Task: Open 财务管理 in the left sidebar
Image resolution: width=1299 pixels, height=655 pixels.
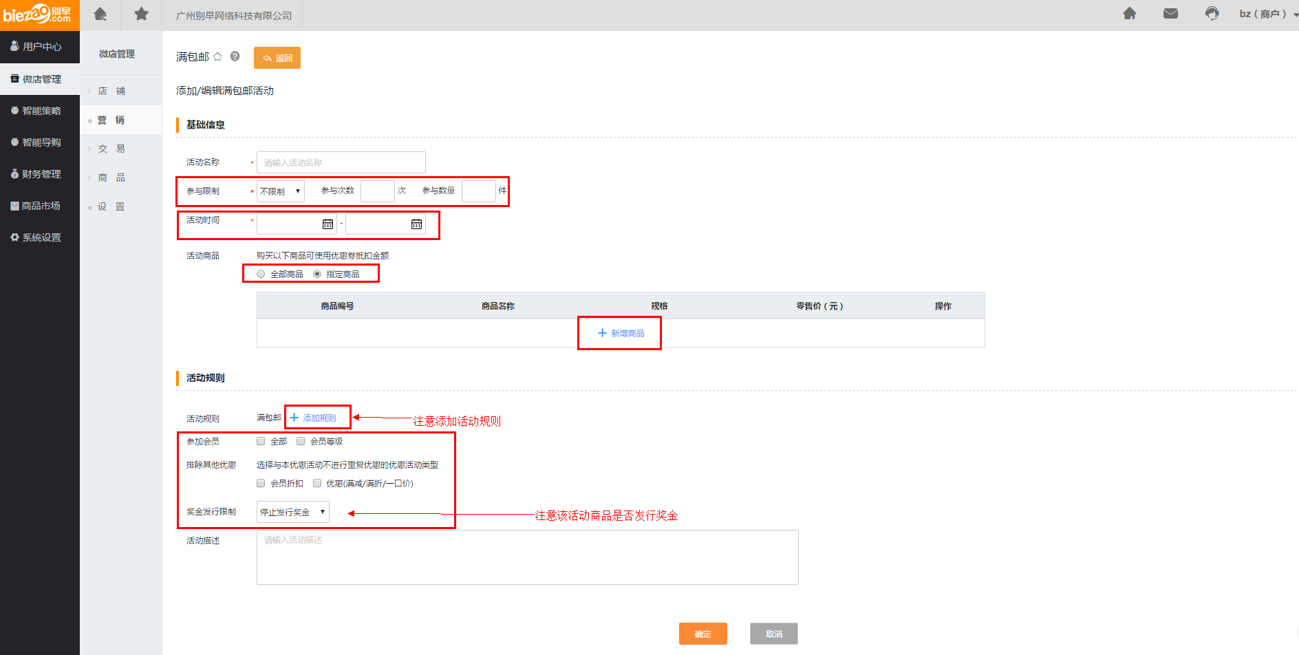Action: [x=41, y=174]
